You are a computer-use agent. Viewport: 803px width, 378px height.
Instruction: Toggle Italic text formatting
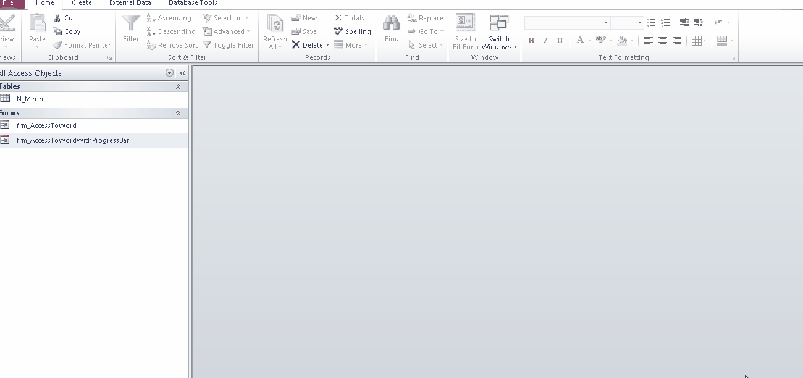coord(545,41)
